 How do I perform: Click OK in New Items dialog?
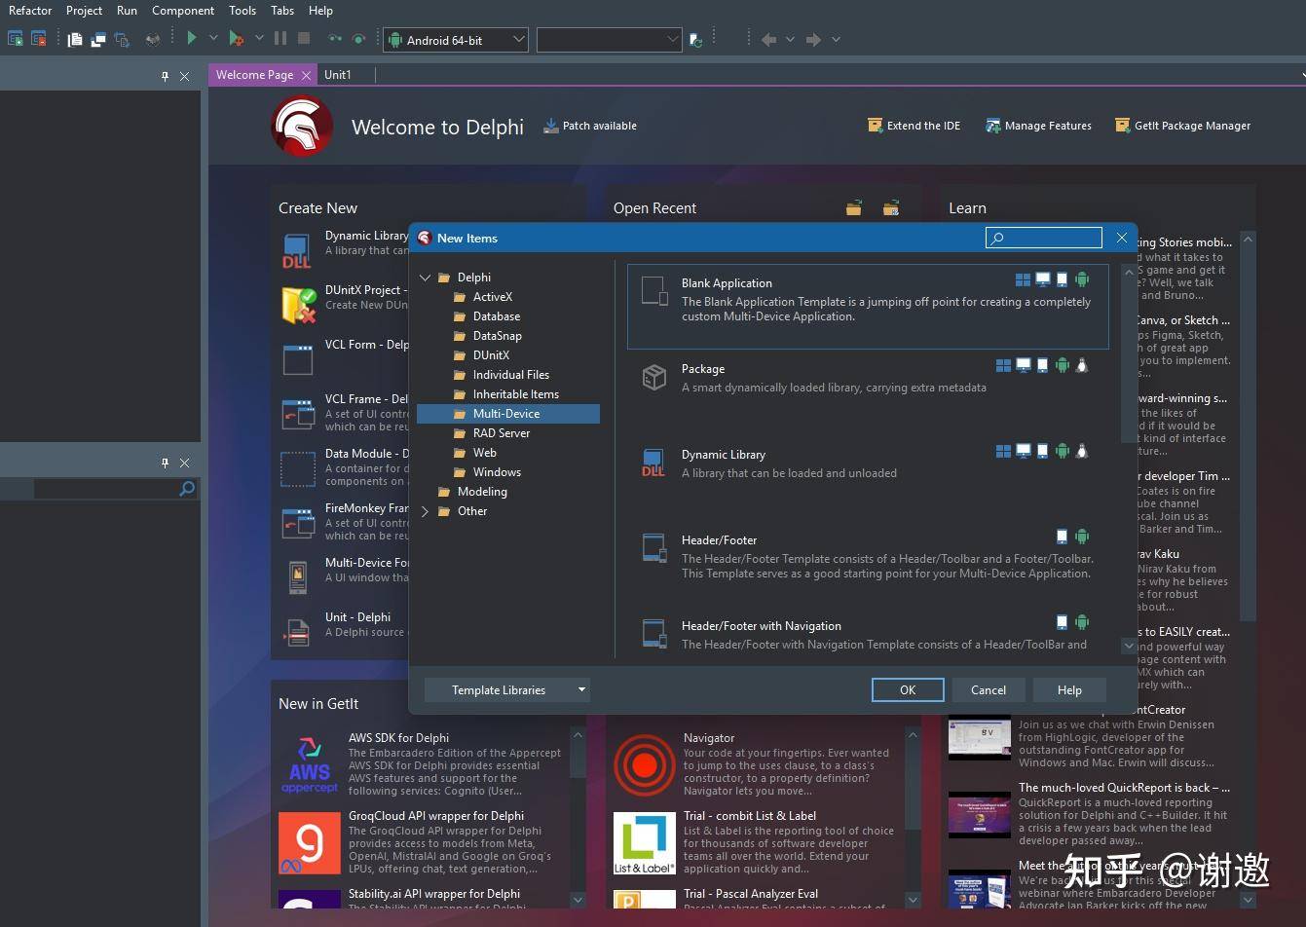click(x=908, y=689)
